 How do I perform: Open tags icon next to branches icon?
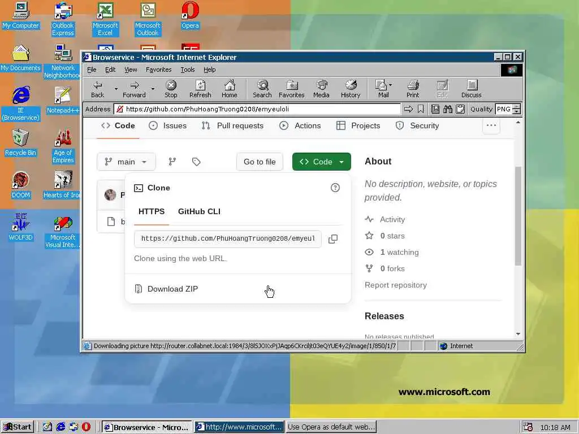(196, 162)
